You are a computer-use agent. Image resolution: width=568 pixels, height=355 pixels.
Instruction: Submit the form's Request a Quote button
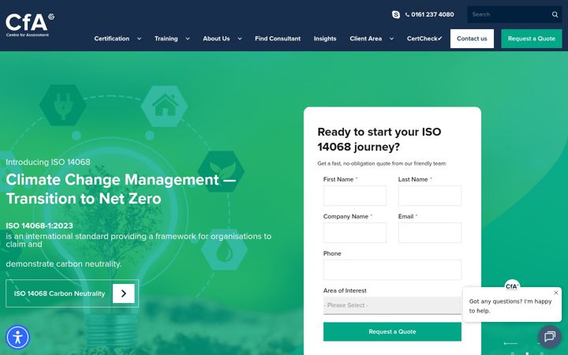[x=392, y=332]
